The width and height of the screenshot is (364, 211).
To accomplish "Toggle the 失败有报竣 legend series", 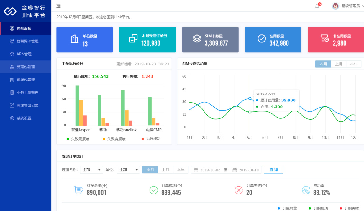I will [x=116, y=139].
